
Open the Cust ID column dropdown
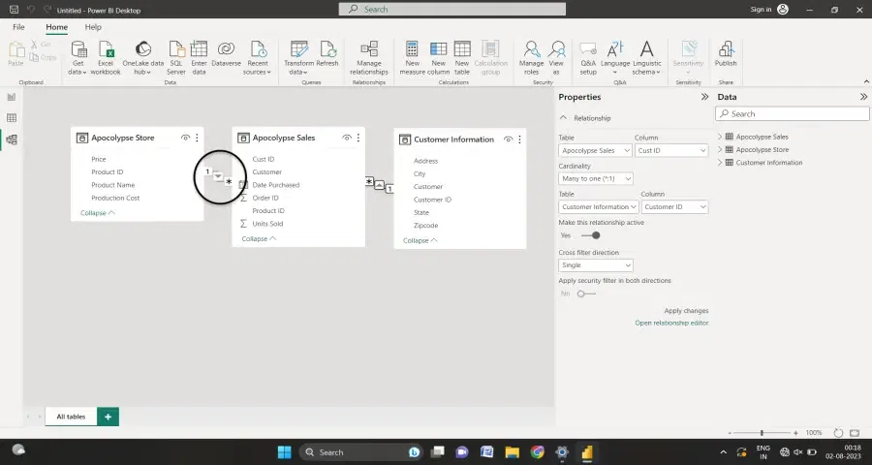671,151
